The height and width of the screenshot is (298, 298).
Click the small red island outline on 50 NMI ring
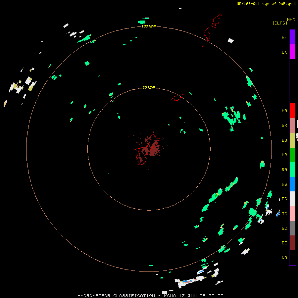coord(177,97)
